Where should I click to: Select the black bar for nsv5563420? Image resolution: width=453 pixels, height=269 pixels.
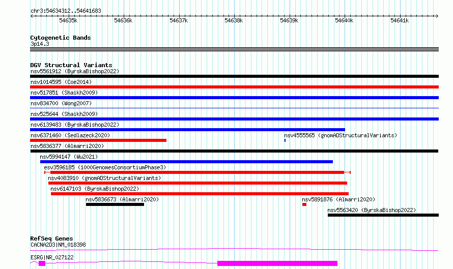pyautogui.click(x=383, y=215)
